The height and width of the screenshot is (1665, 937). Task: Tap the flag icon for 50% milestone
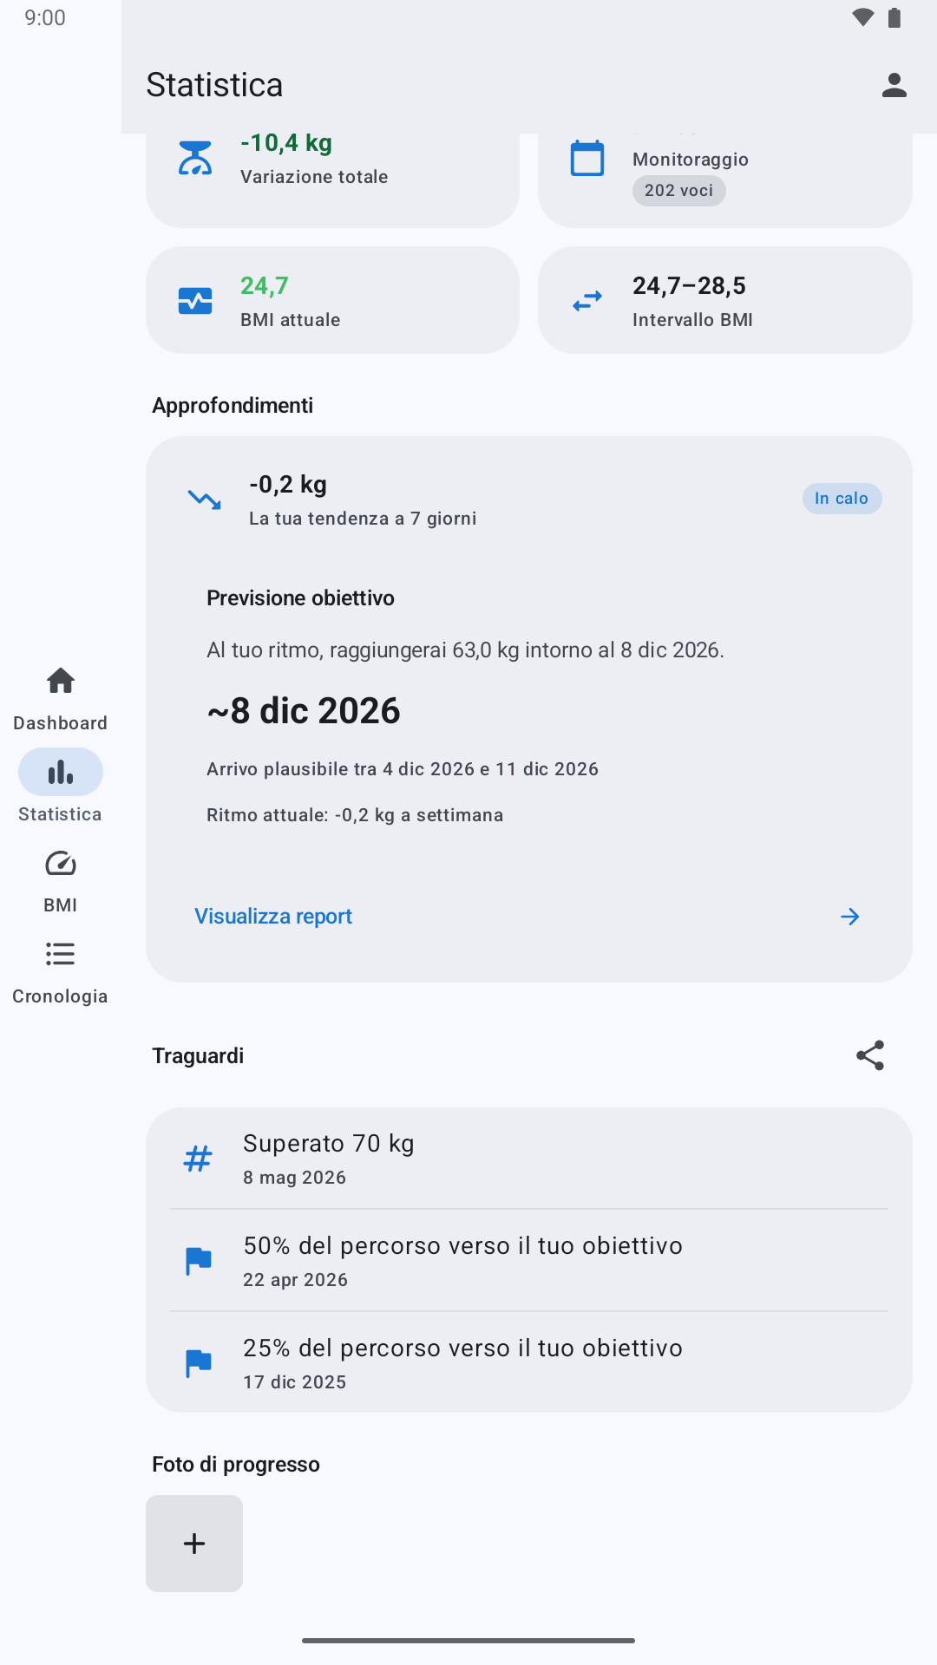click(x=199, y=1261)
